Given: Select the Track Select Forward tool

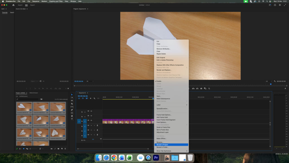Looking at the screenshot, I should pyautogui.click(x=72, y=97).
